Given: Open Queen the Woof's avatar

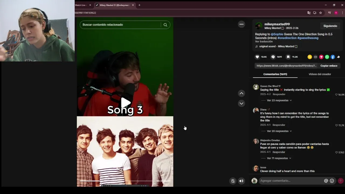Looking at the screenshot, I should click(x=256, y=87).
